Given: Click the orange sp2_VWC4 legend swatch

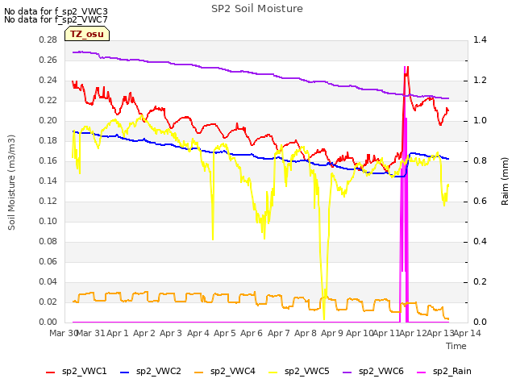Looking at the screenshot, I should (x=199, y=372).
